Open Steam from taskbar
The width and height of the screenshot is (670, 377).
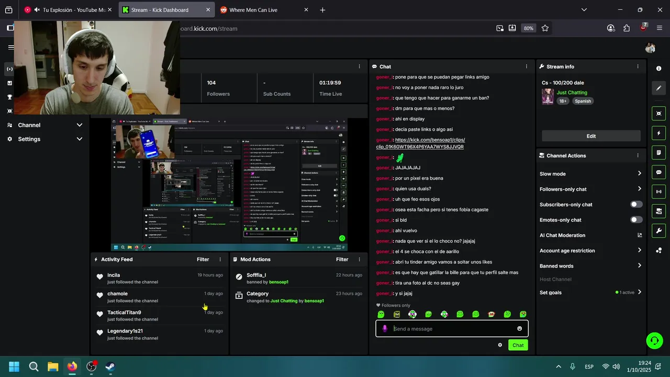click(110, 367)
